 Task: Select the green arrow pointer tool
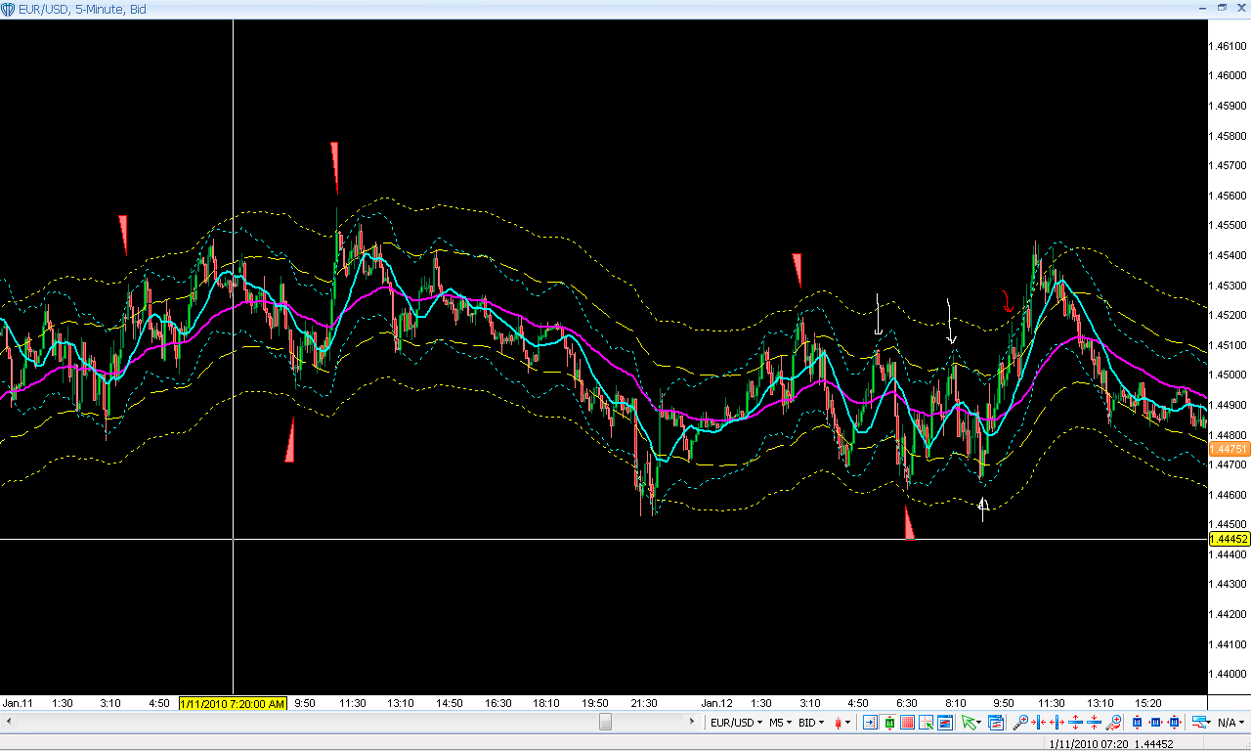tap(970, 723)
